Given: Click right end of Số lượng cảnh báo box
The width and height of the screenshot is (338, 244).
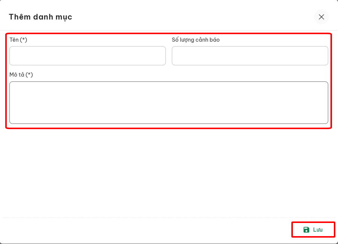Looking at the screenshot, I should tap(324, 56).
